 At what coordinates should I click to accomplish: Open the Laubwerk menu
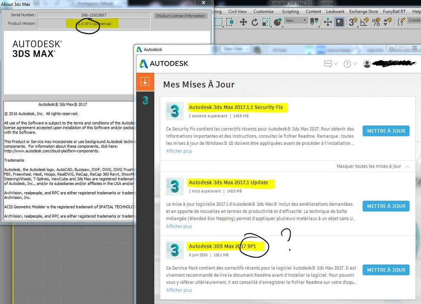[x=335, y=11]
